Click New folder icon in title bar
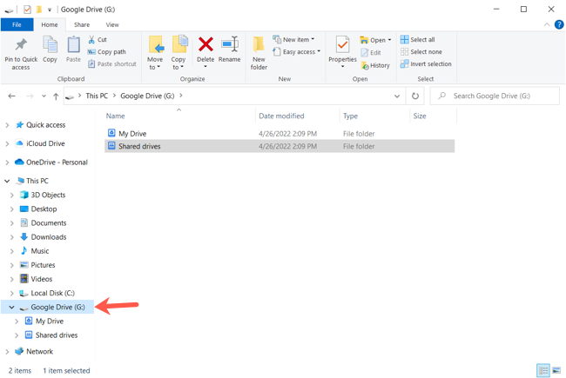This screenshot has height=378, width=566. 39,10
